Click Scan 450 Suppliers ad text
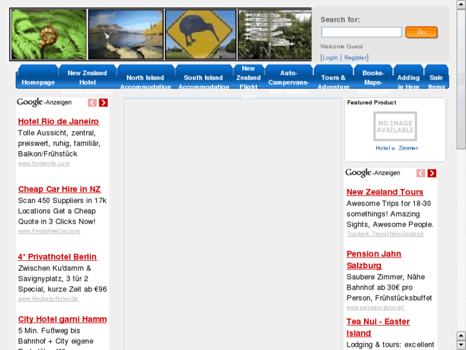466x350 pixels. coord(62,211)
